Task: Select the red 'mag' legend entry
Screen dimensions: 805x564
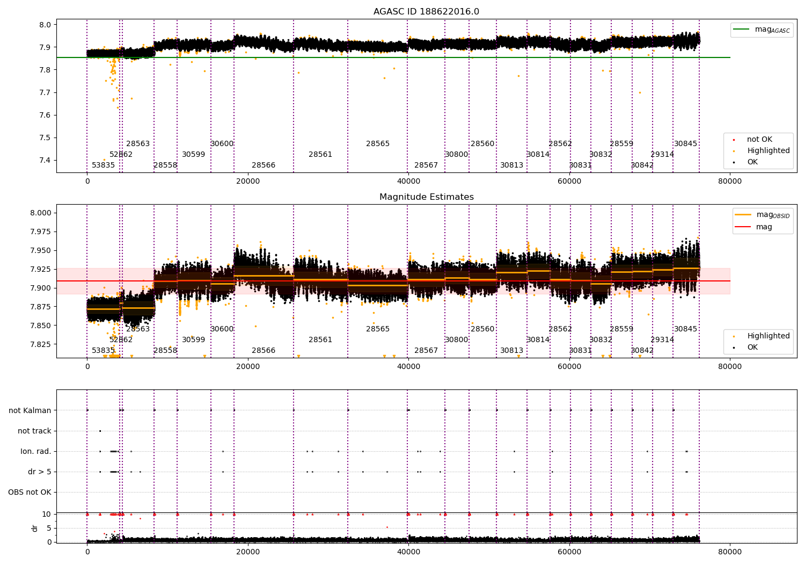Action: point(754,227)
